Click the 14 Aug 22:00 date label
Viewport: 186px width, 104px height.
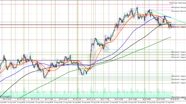pos(58,102)
